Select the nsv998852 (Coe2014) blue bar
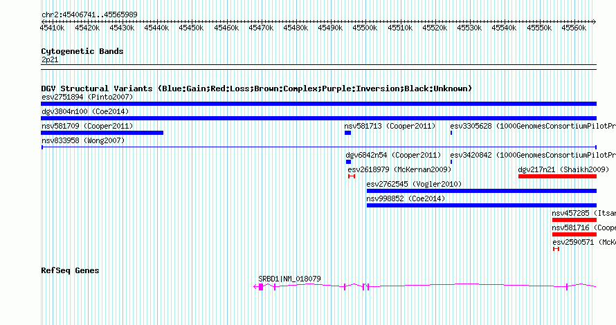Viewport: 616px width, 325px height. [x=482, y=205]
